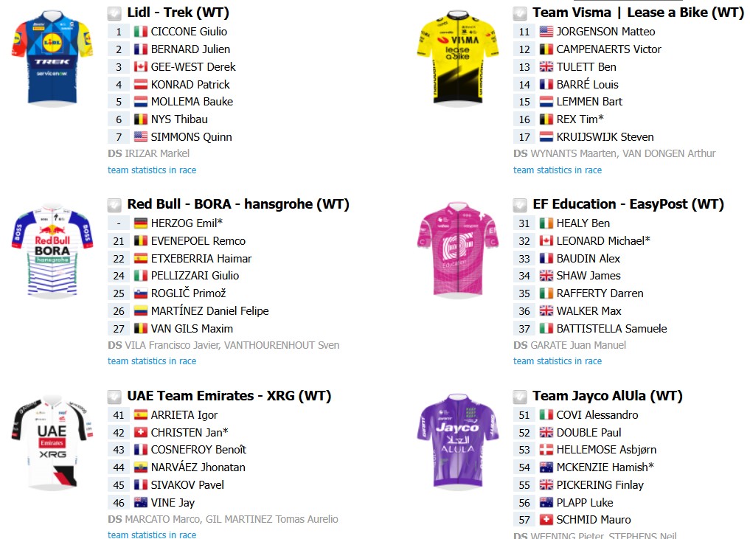Click the Irish flag next to HEALY Ben
Viewport: 750px width, 539px height.
(x=546, y=223)
